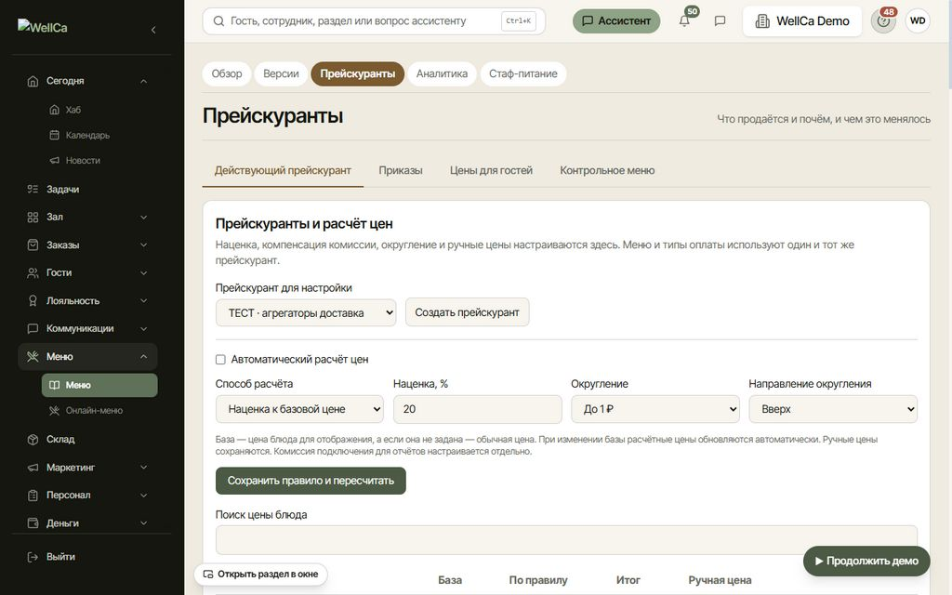Open the Прейскурант для настройки dropdown
Screen dimensions: 952x595
click(305, 312)
